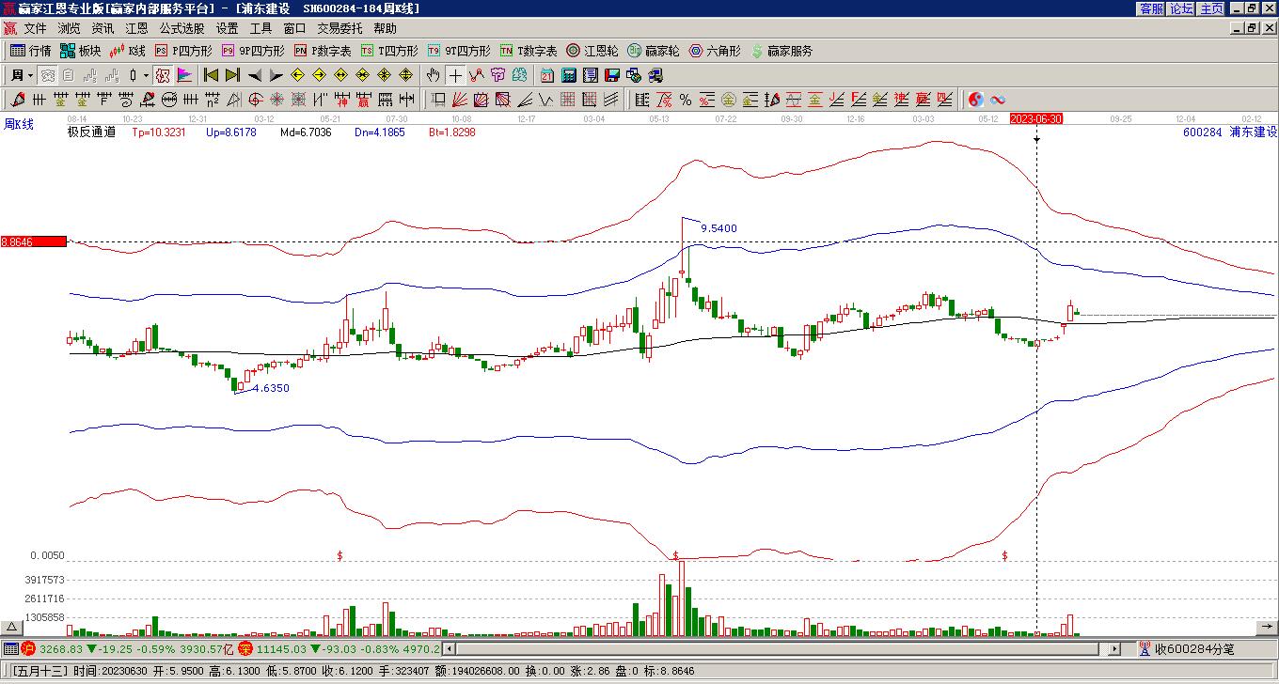
Task: Click the 客服 link in title bar
Action: pos(1151,8)
